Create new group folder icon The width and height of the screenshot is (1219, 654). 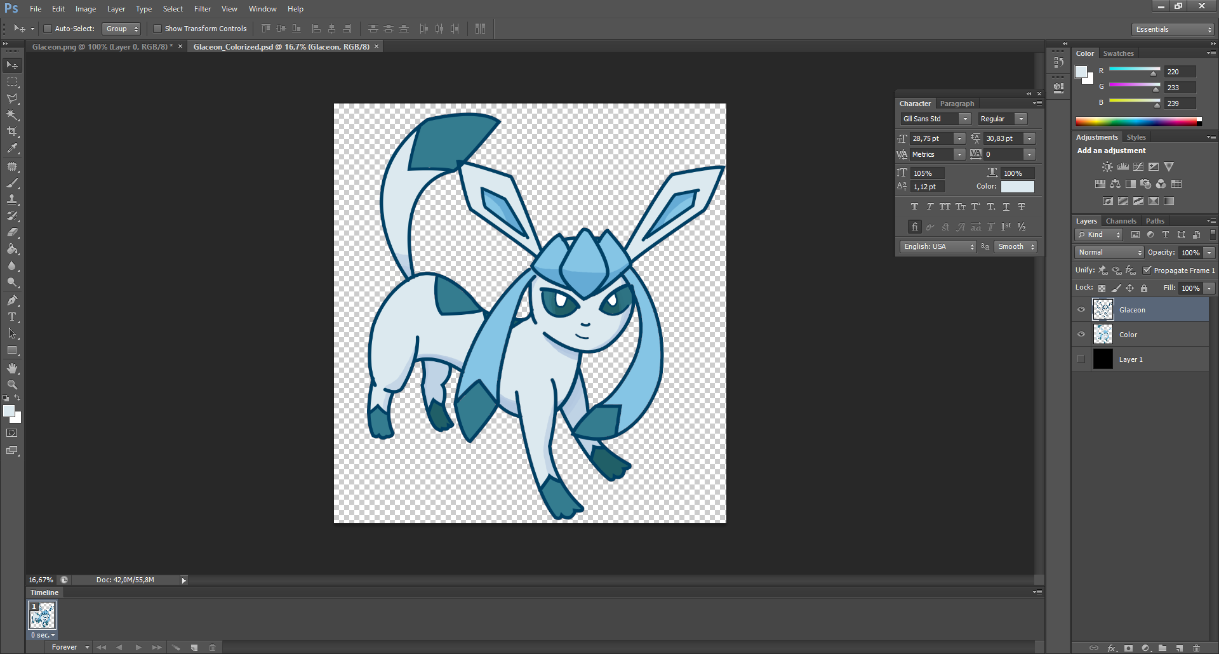tap(1162, 648)
